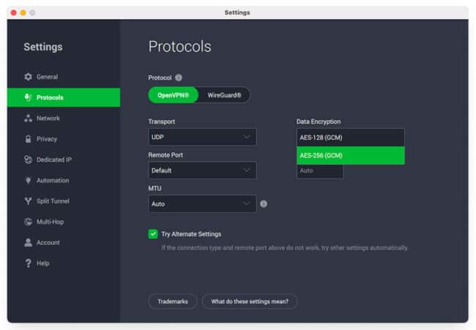Choose AES-128 (GCM) encryption option
This screenshot has height=330, width=476.
[351, 138]
